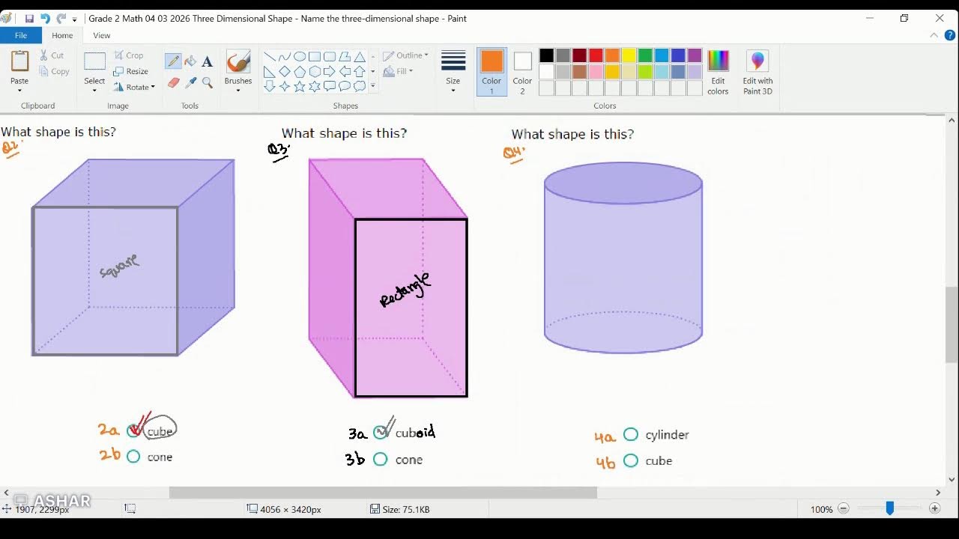Viewport: 959px width, 539px height.
Task: Select the Diamond shape
Action: tap(285, 72)
